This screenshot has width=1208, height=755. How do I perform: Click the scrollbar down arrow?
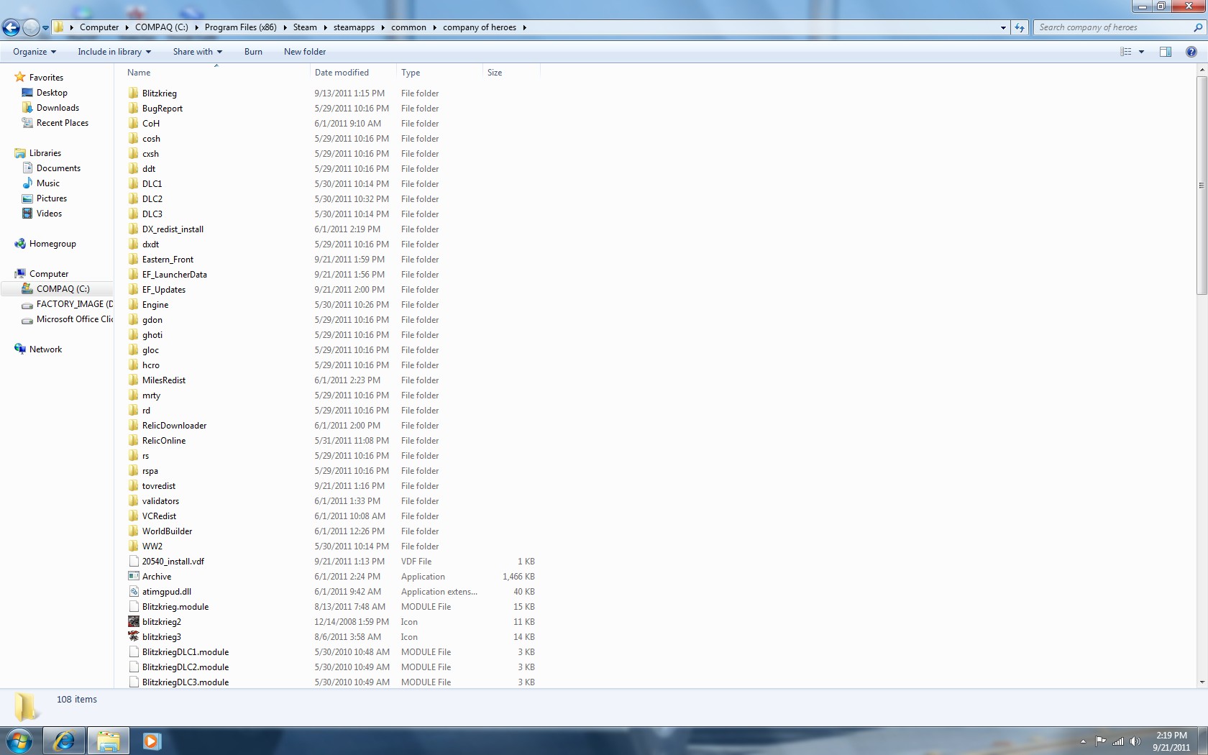1202,682
